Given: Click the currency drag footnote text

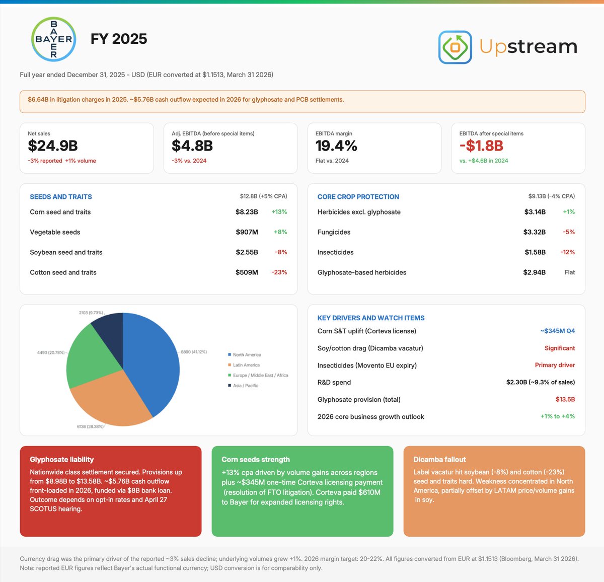Looking at the screenshot, I should (x=299, y=563).
